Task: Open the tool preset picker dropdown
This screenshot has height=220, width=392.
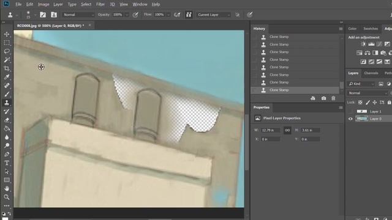Action: tap(17, 15)
